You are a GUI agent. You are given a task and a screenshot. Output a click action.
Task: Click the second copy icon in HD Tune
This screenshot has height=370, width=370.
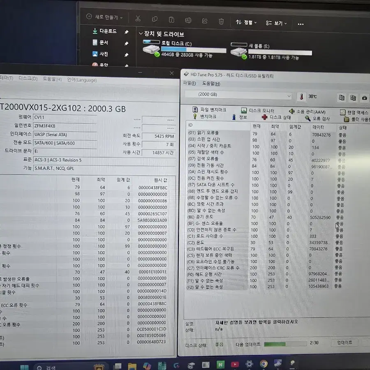tap(353, 98)
